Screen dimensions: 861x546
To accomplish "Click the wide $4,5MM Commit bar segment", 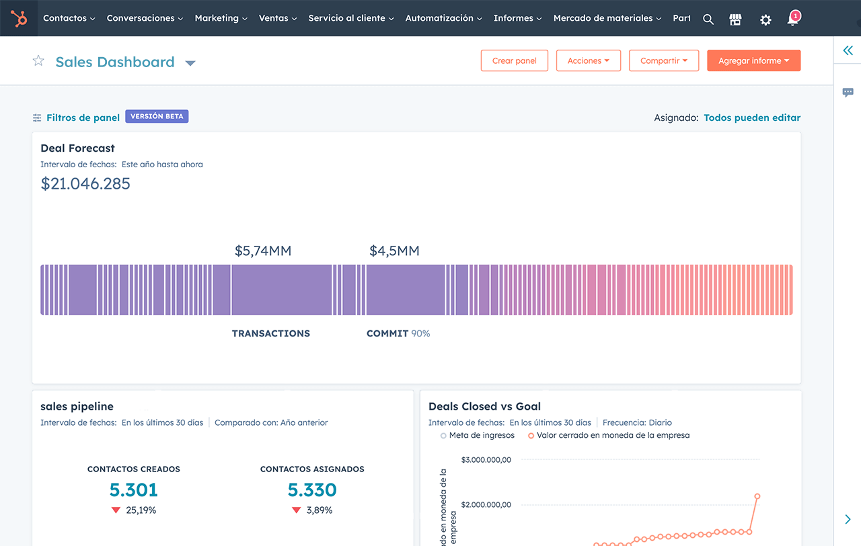I will 406,289.
